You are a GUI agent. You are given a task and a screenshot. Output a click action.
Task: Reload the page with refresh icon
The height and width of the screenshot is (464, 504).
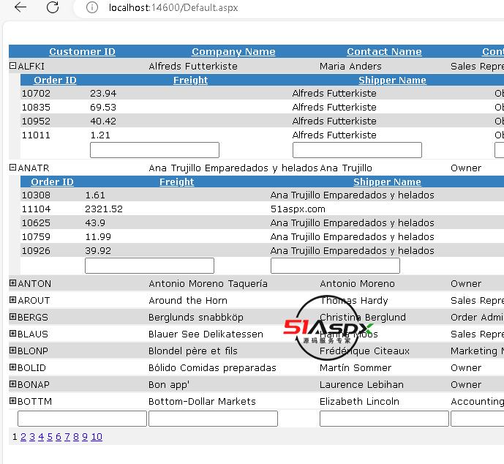(53, 7)
